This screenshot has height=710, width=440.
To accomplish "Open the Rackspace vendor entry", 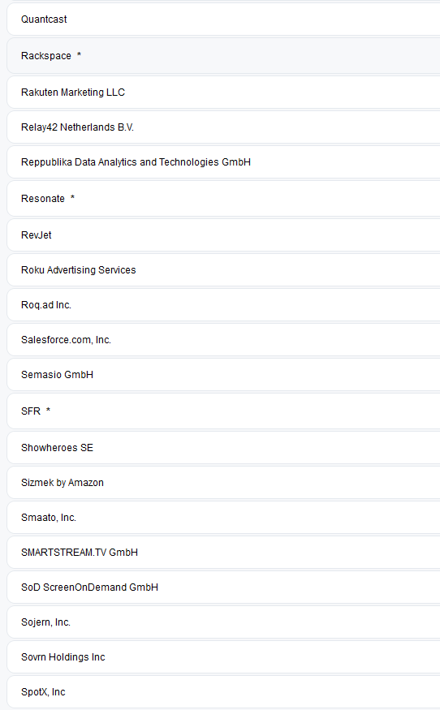I will coord(224,56).
